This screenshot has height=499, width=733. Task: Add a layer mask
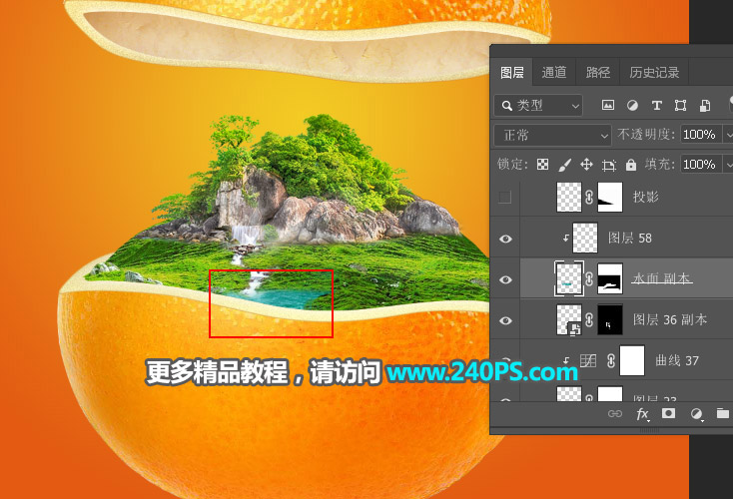[x=668, y=413]
